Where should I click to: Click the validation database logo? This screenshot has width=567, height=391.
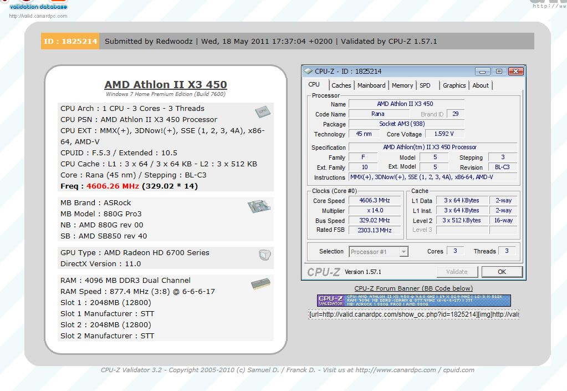pyautogui.click(x=38, y=5)
